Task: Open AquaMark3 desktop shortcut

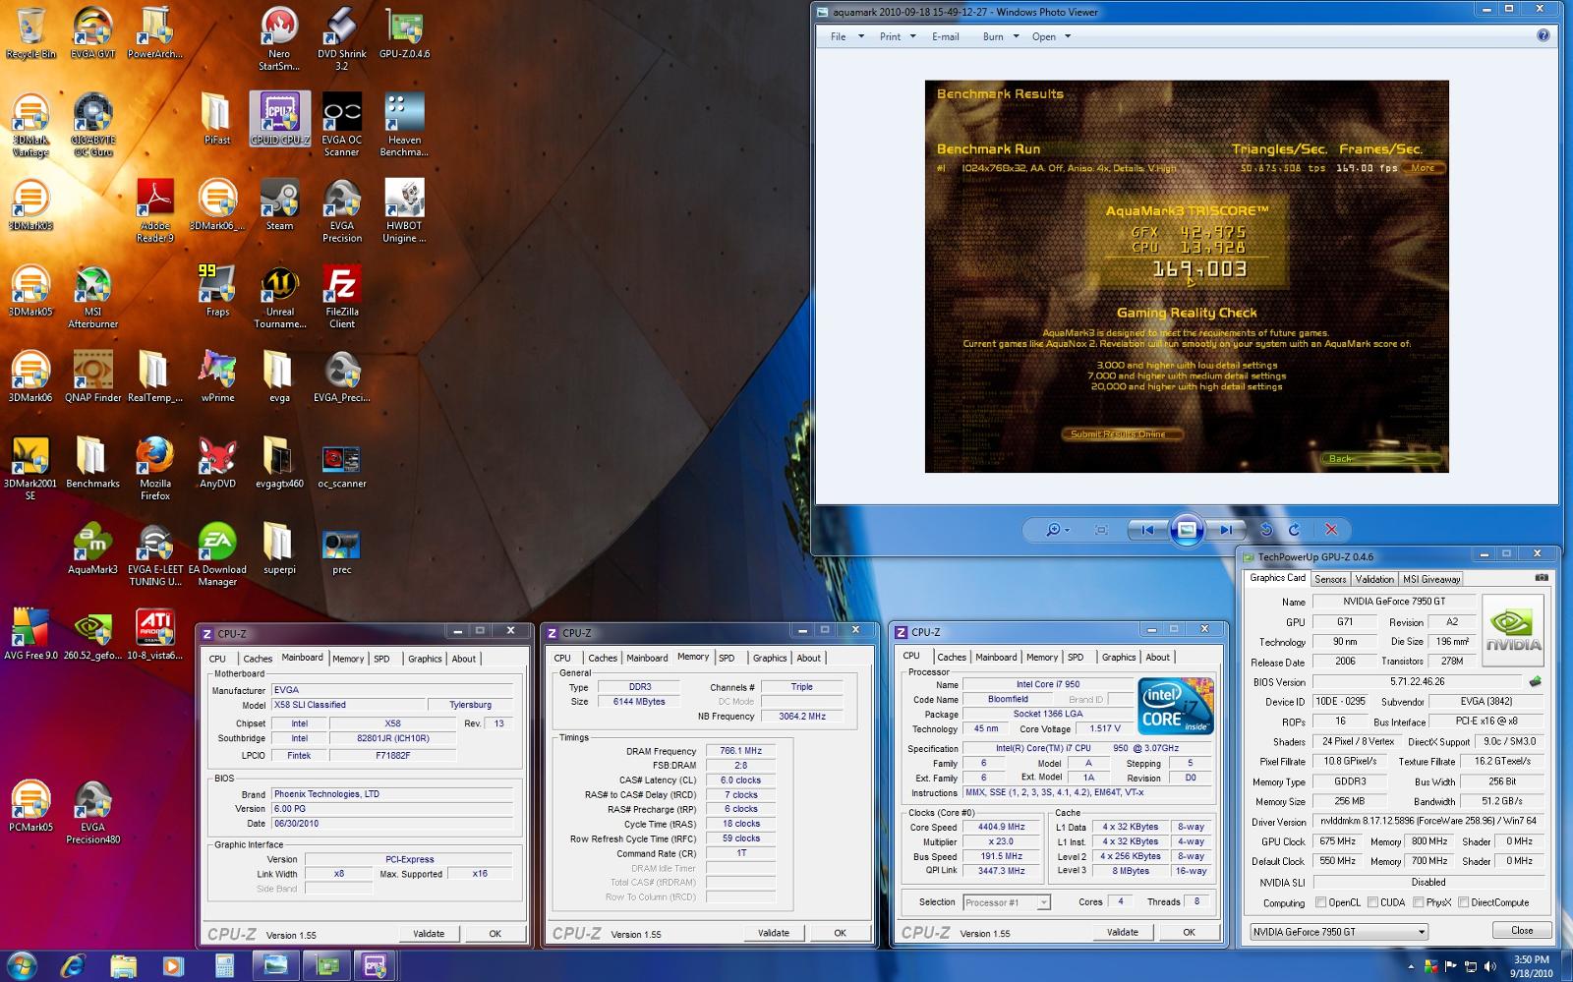Action: (x=92, y=549)
